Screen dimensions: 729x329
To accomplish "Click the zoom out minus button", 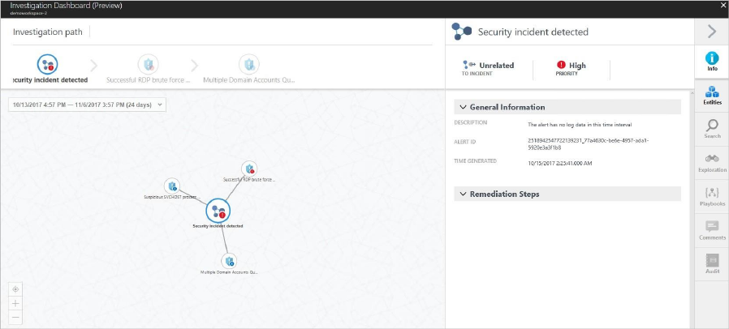I will click(x=15, y=316).
